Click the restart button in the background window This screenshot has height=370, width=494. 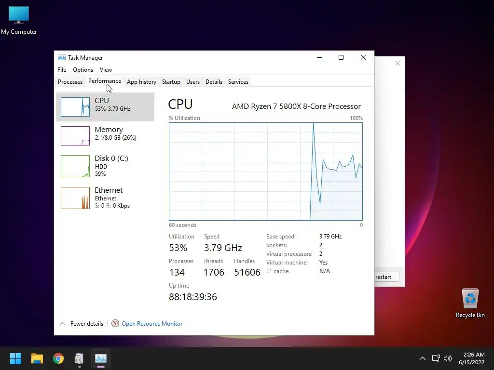[386, 277]
